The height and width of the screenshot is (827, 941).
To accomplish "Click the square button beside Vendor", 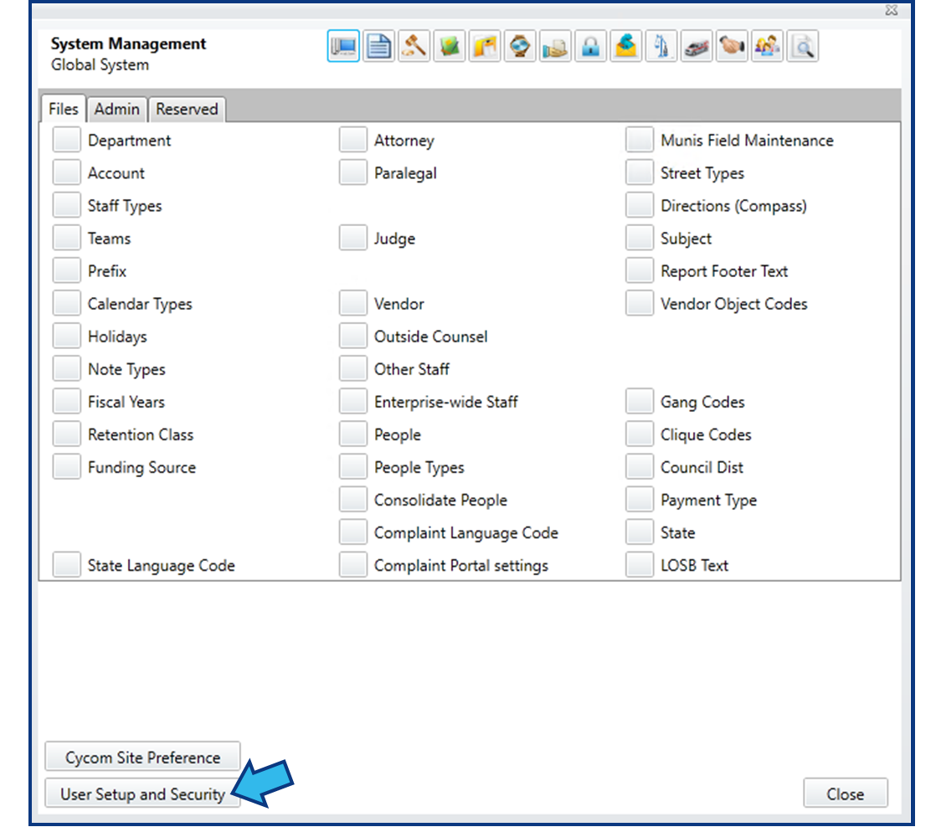I will (353, 304).
